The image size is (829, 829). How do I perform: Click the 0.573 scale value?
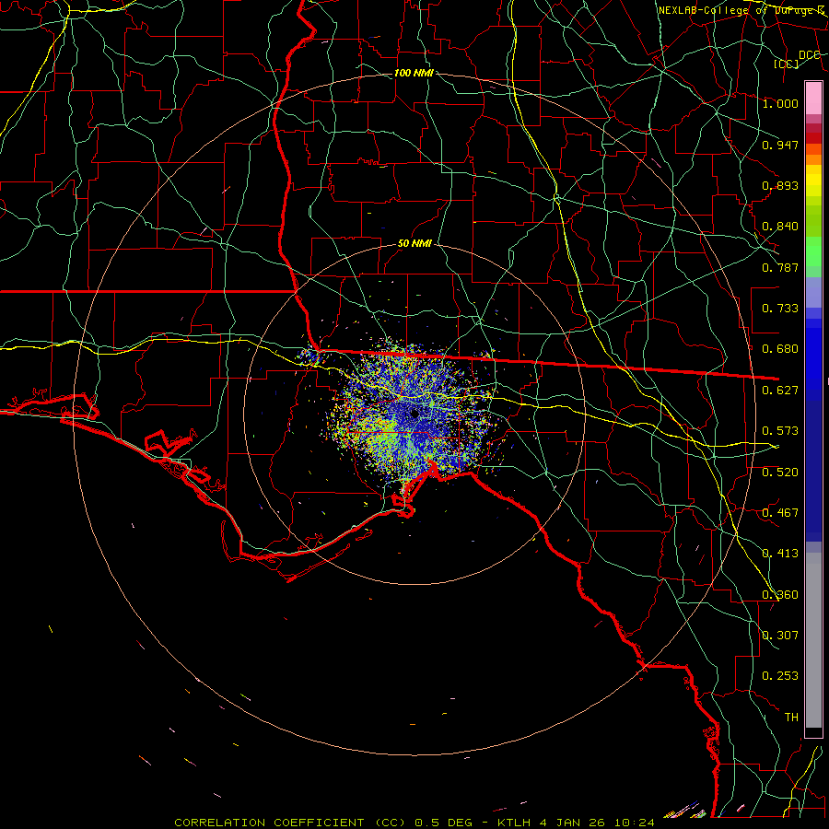point(780,431)
